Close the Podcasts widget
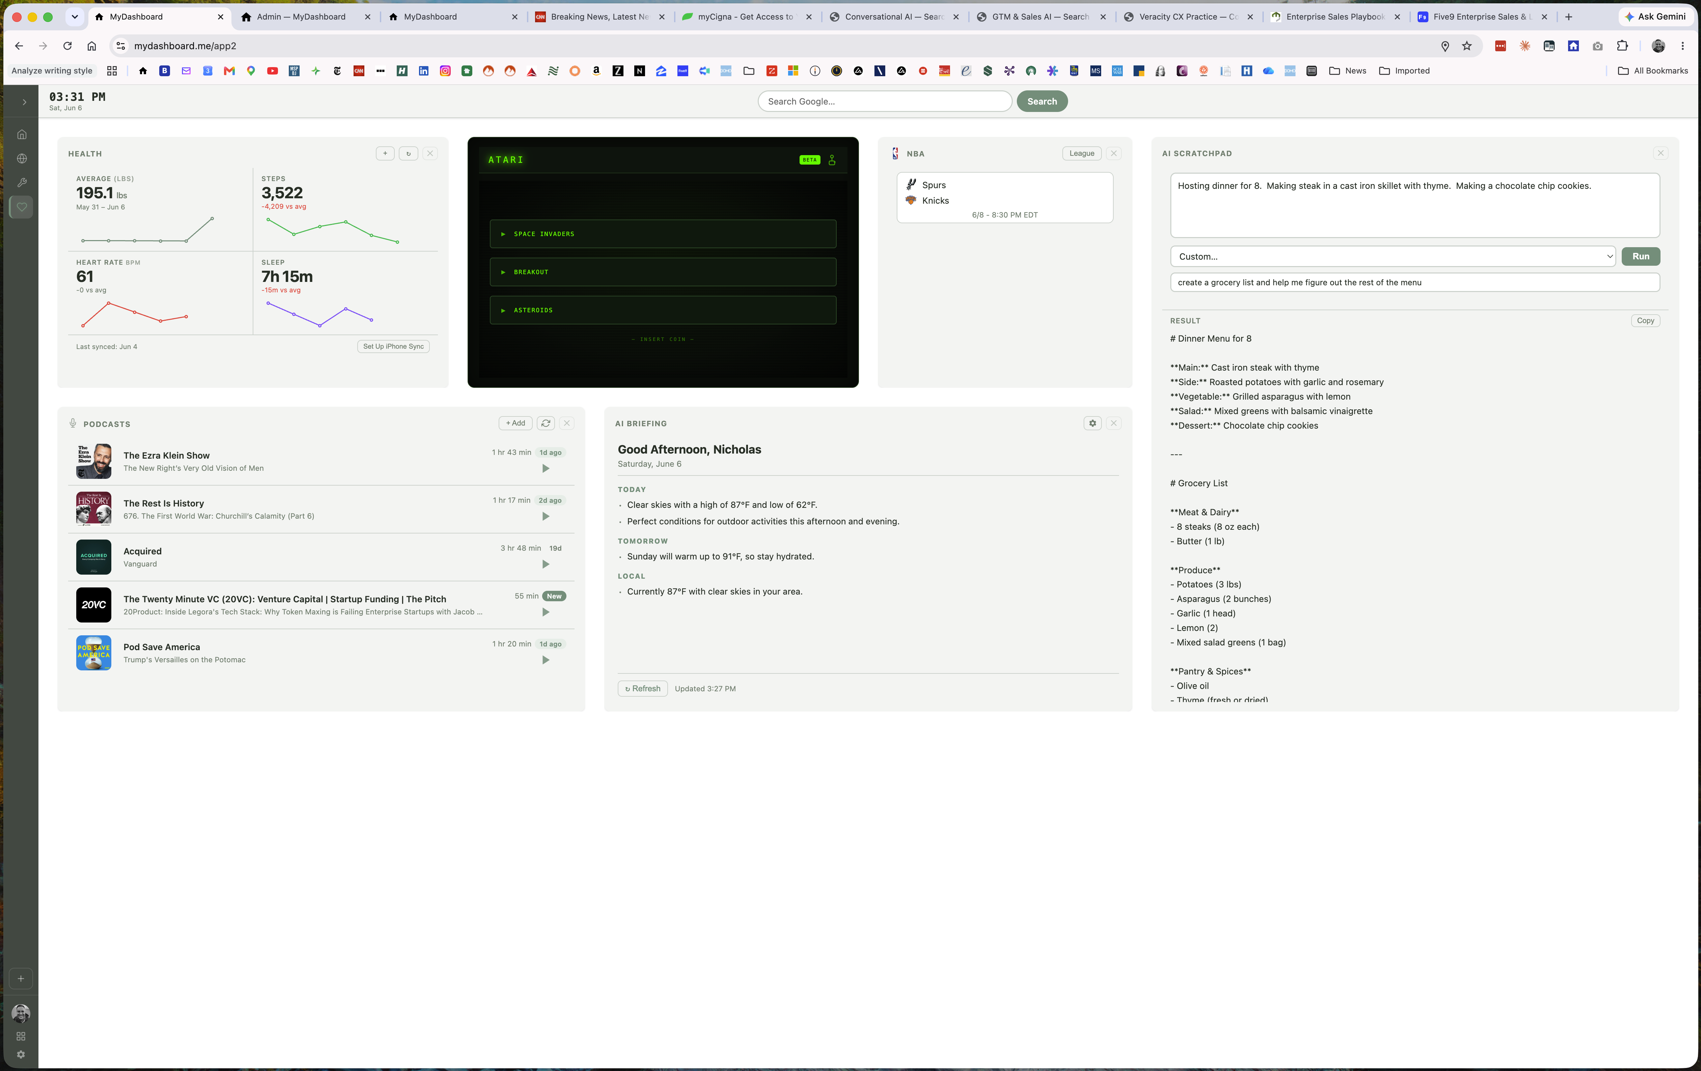The width and height of the screenshot is (1701, 1071). (x=566, y=423)
